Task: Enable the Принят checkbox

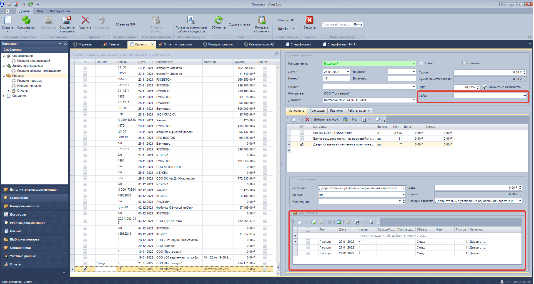Action: click(421, 63)
